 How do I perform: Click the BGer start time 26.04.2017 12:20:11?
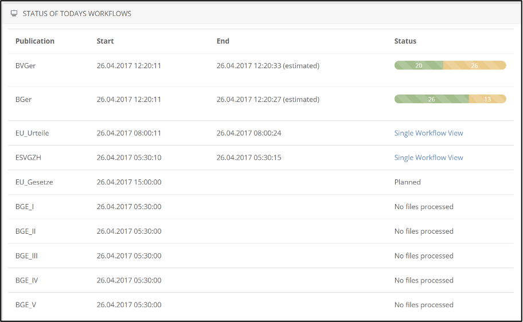click(129, 99)
